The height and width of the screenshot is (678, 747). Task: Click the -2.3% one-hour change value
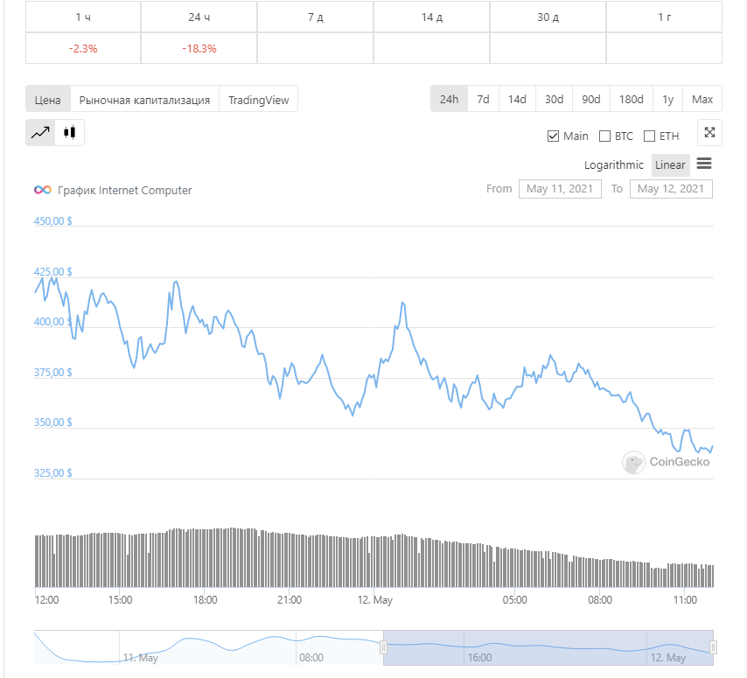[83, 49]
